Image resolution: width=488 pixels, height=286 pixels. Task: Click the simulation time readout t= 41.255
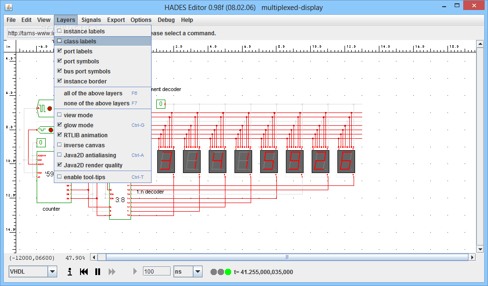click(263, 272)
